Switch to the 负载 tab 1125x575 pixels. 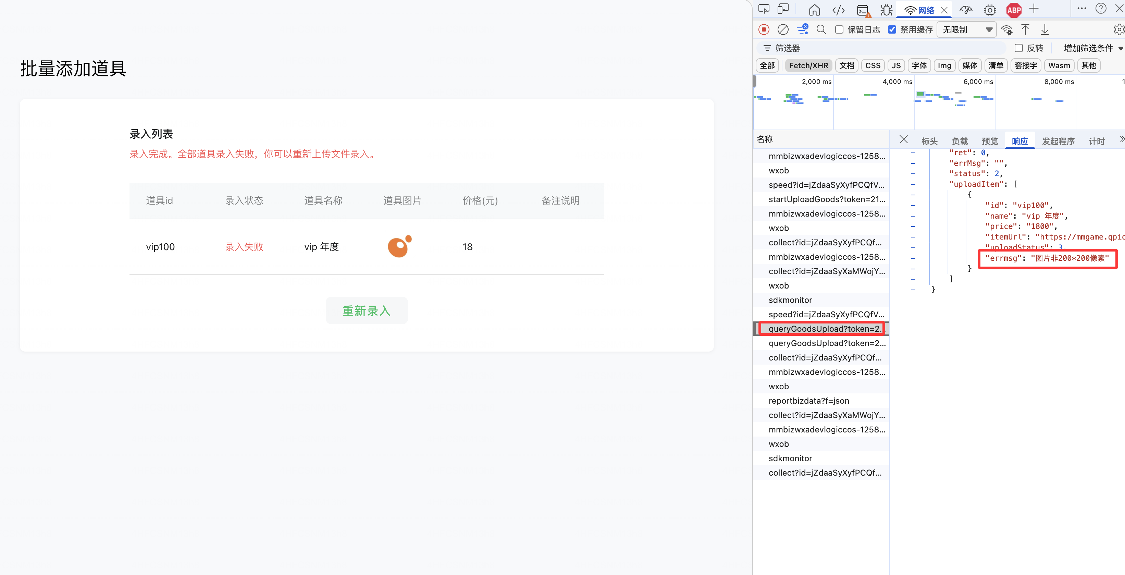click(960, 141)
